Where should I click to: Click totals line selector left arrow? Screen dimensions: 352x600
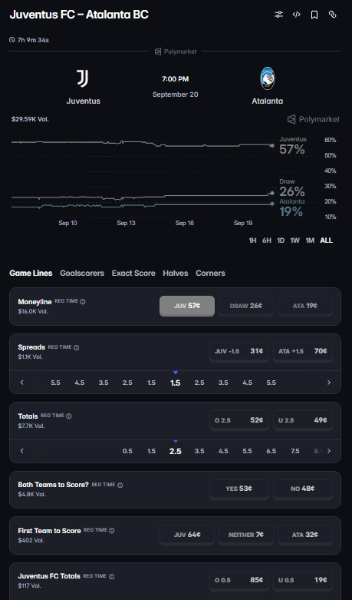(x=21, y=451)
